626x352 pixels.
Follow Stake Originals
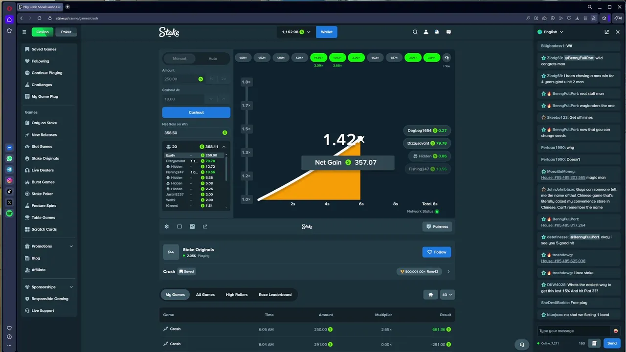click(x=437, y=252)
